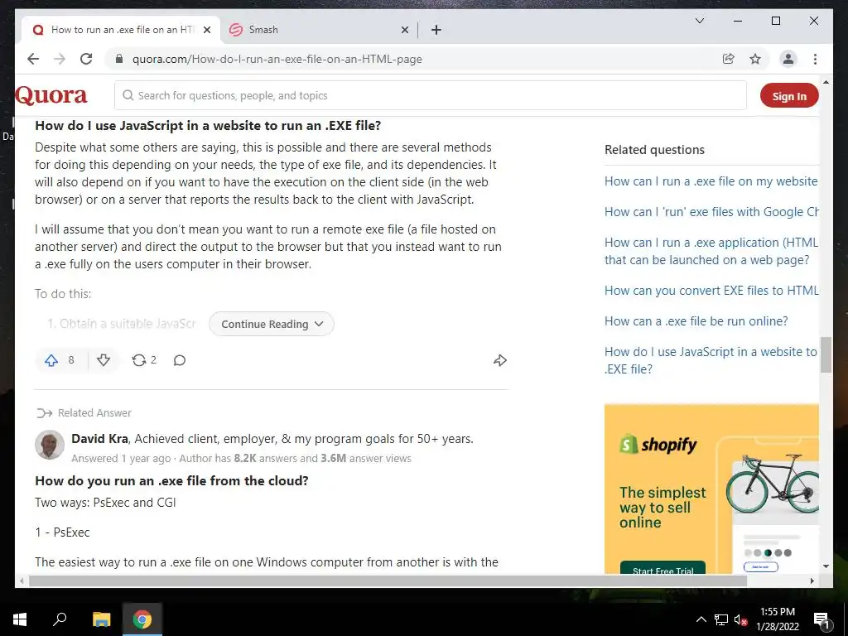Image resolution: width=848 pixels, height=636 pixels.
Task: Click Chrome icon in taskbar
Action: [142, 619]
